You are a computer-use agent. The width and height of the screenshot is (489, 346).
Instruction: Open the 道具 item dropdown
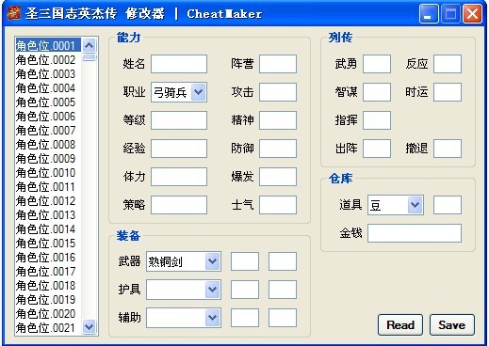coord(416,205)
